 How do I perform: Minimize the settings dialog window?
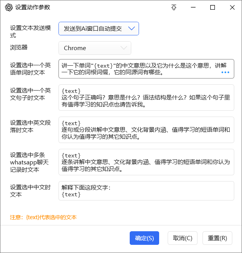193,7
